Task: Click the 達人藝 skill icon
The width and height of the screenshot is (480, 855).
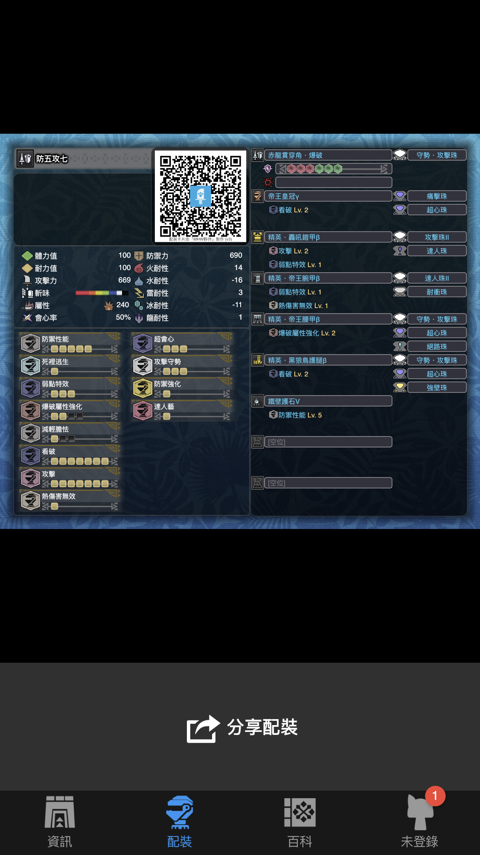Action: (143, 411)
